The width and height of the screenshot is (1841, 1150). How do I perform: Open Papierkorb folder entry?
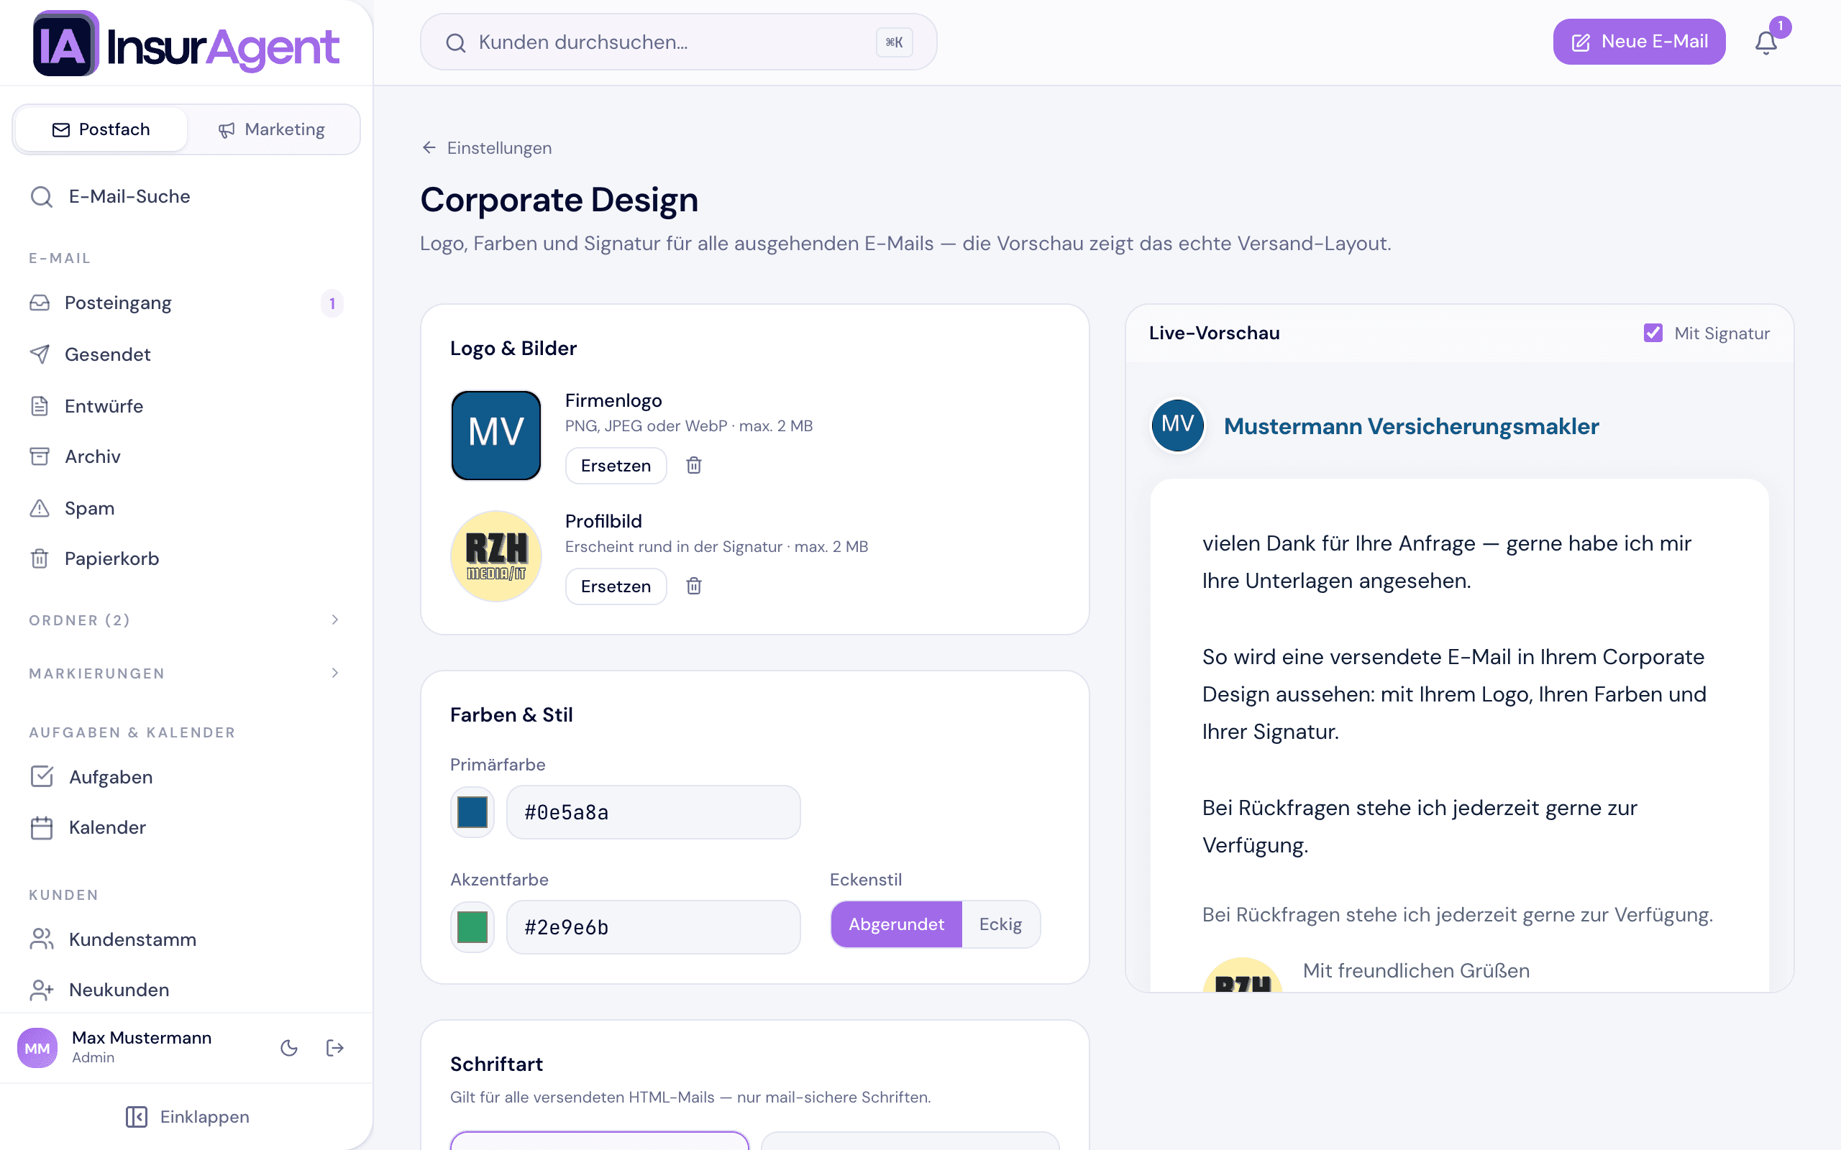point(186,559)
